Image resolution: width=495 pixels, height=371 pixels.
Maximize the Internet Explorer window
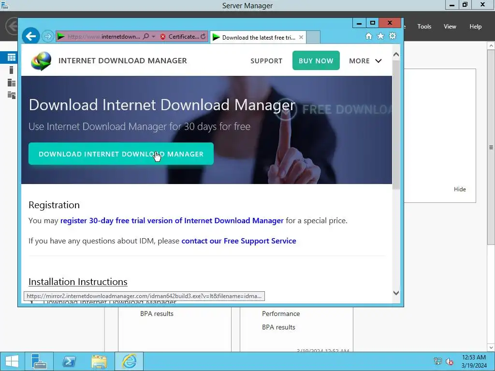[x=372, y=23]
